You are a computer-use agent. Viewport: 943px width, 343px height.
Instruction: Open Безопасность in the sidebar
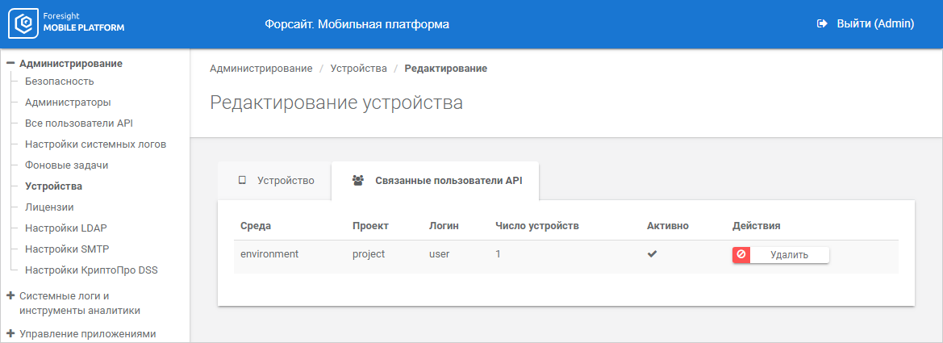60,82
